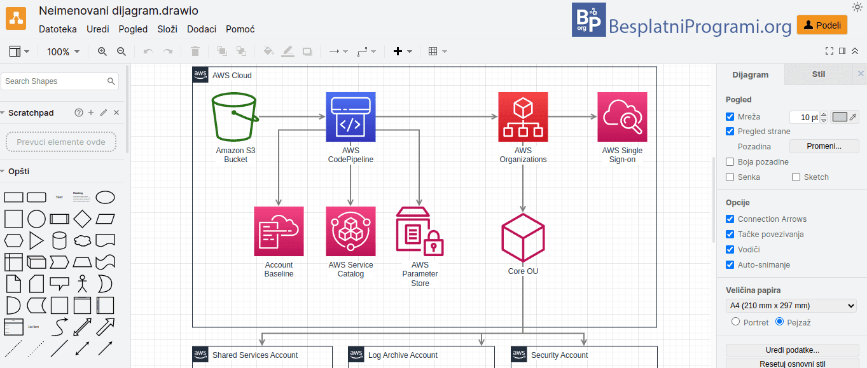The image size is (867, 368).
Task: Click the fill color bucket icon
Action: [x=268, y=51]
